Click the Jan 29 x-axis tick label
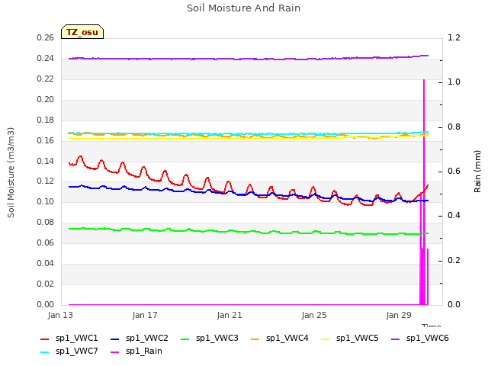 (x=399, y=315)
